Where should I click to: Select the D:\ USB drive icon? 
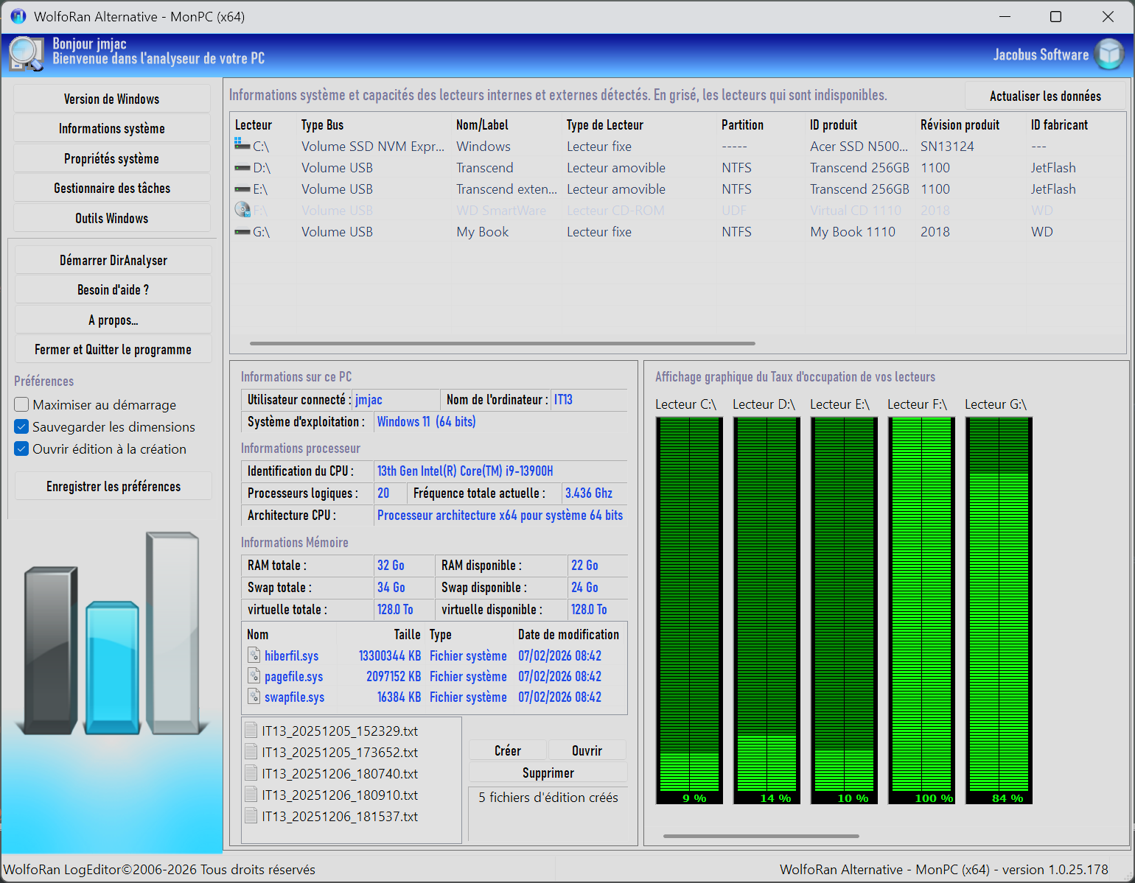(x=242, y=168)
